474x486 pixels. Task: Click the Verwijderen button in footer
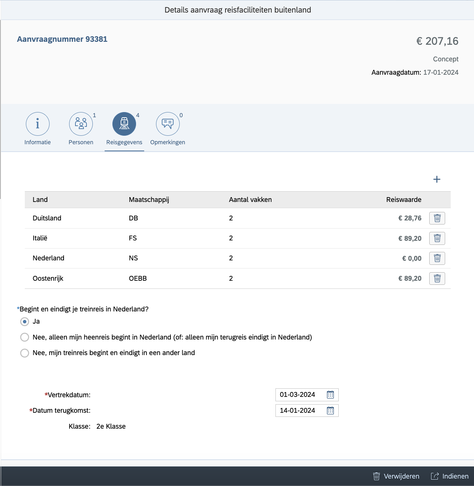click(396, 476)
